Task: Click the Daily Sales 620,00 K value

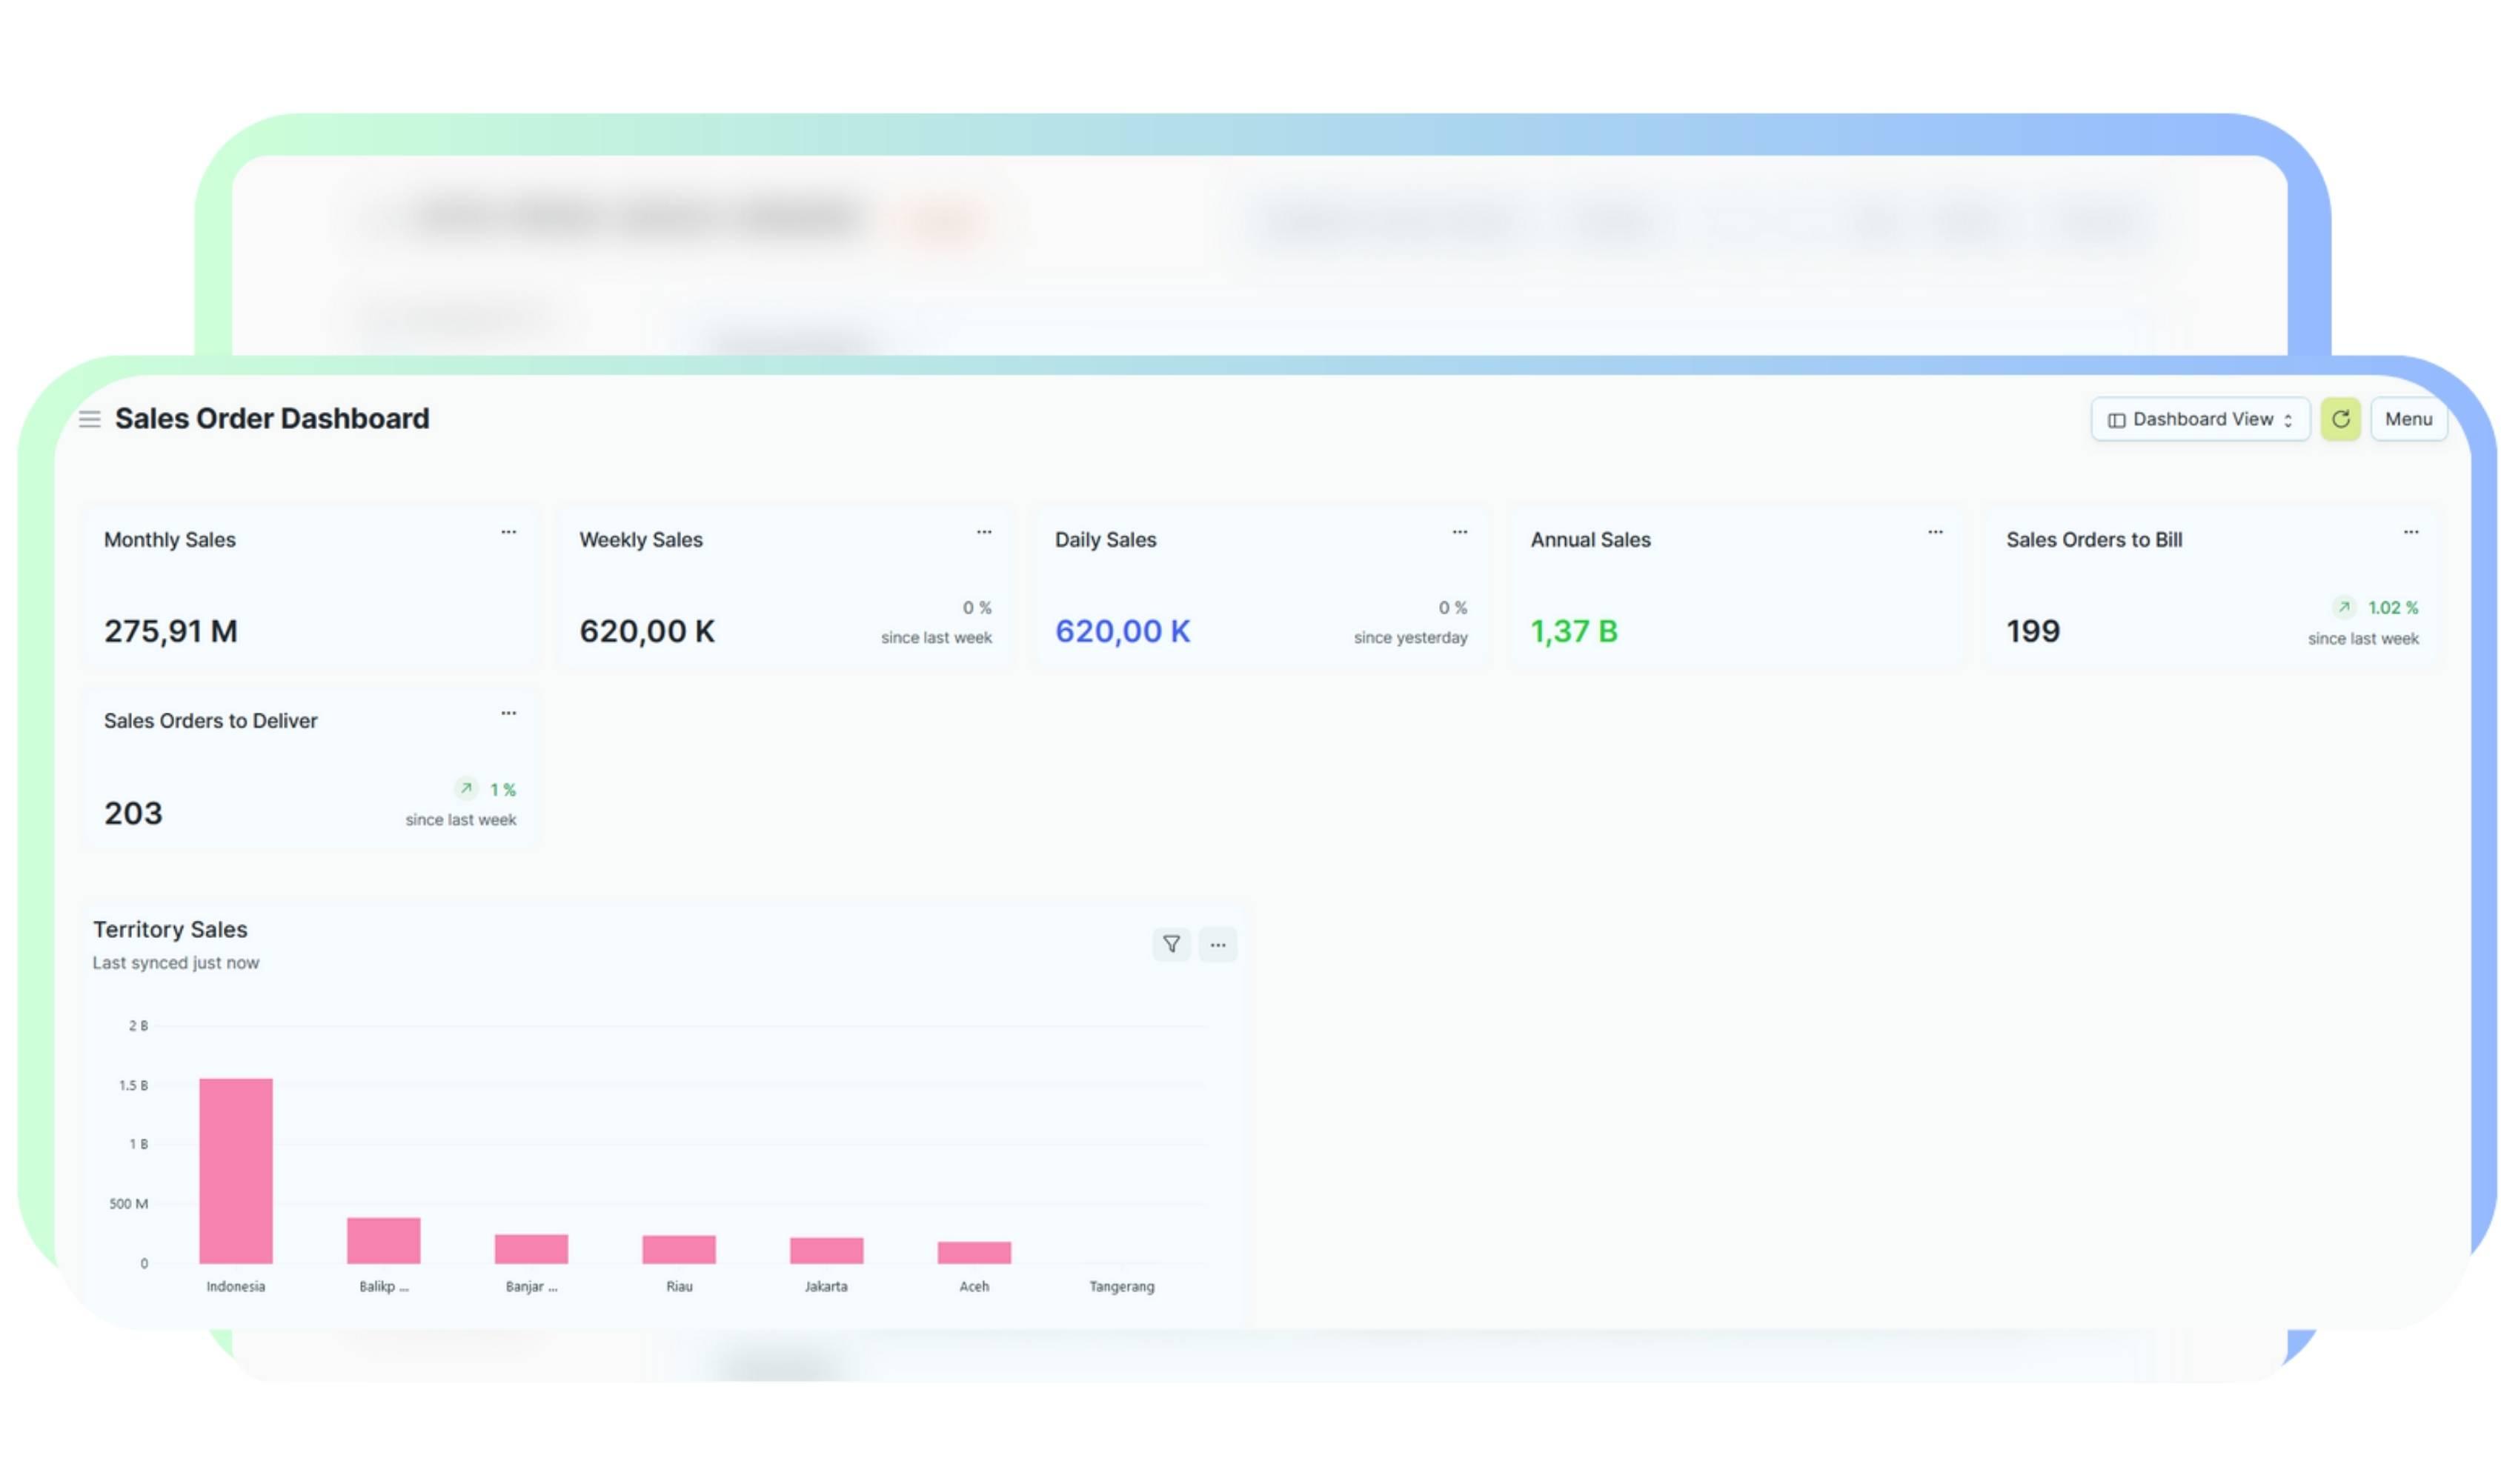Action: coord(1122,631)
